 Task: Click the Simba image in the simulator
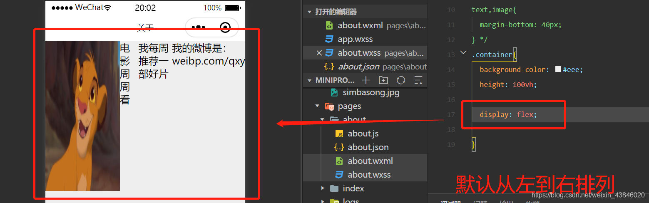pyautogui.click(x=82, y=116)
